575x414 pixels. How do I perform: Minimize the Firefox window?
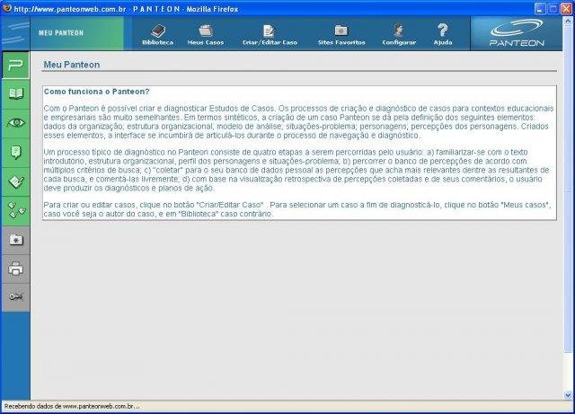tap(540, 8)
